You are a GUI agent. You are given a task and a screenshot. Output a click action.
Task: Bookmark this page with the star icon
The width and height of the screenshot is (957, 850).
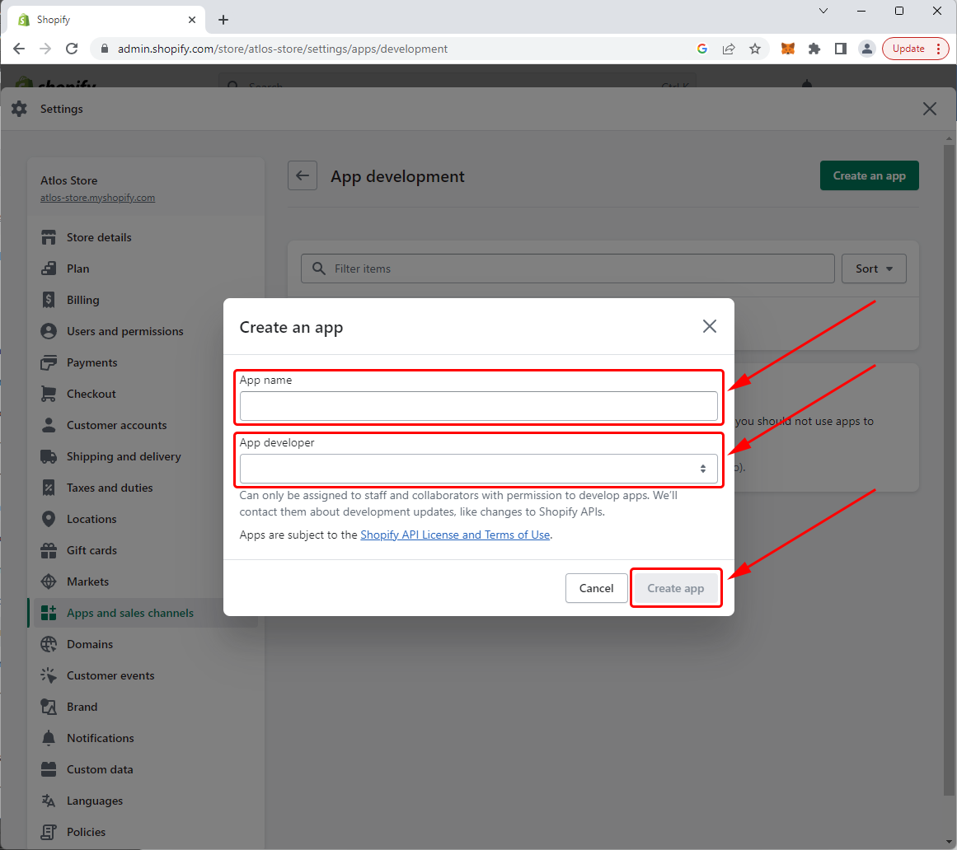[755, 49]
